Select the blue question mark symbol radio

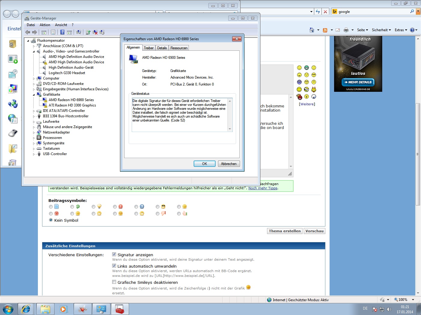pos(136,207)
